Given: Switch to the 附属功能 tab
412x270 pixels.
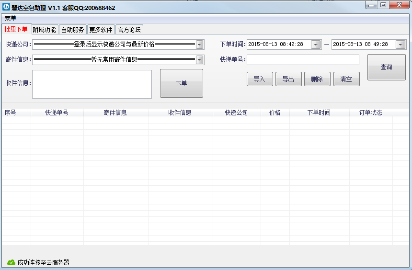Looking at the screenshot, I should click(x=45, y=30).
